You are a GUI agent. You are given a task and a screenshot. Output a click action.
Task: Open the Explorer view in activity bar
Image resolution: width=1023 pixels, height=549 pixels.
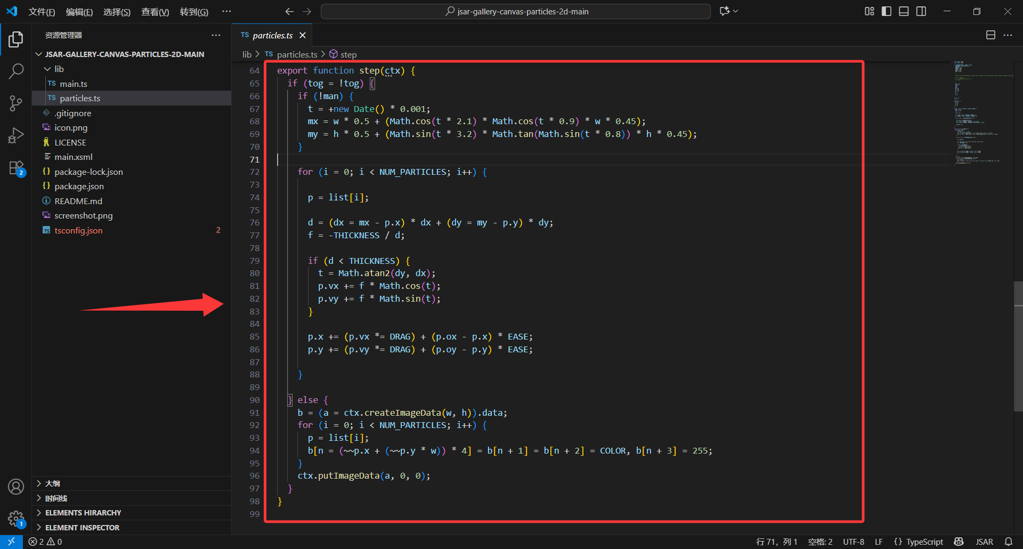16,39
